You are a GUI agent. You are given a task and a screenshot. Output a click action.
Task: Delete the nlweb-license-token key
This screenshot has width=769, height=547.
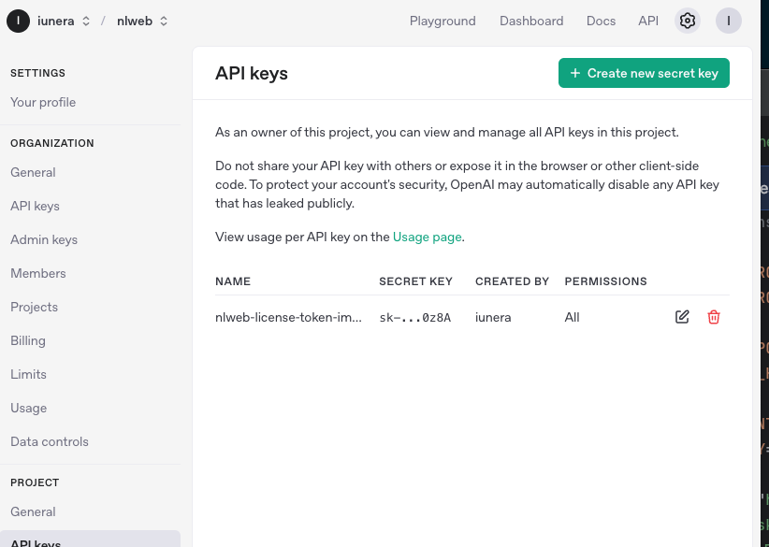point(714,317)
